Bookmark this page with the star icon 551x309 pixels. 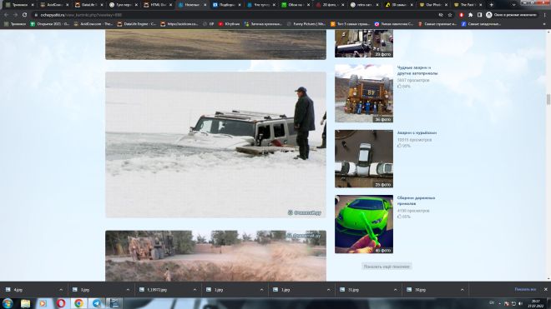pyautogui.click(x=450, y=15)
